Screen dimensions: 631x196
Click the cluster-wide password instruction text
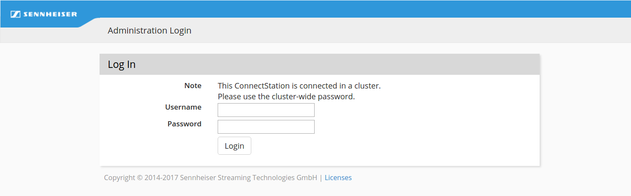286,96
